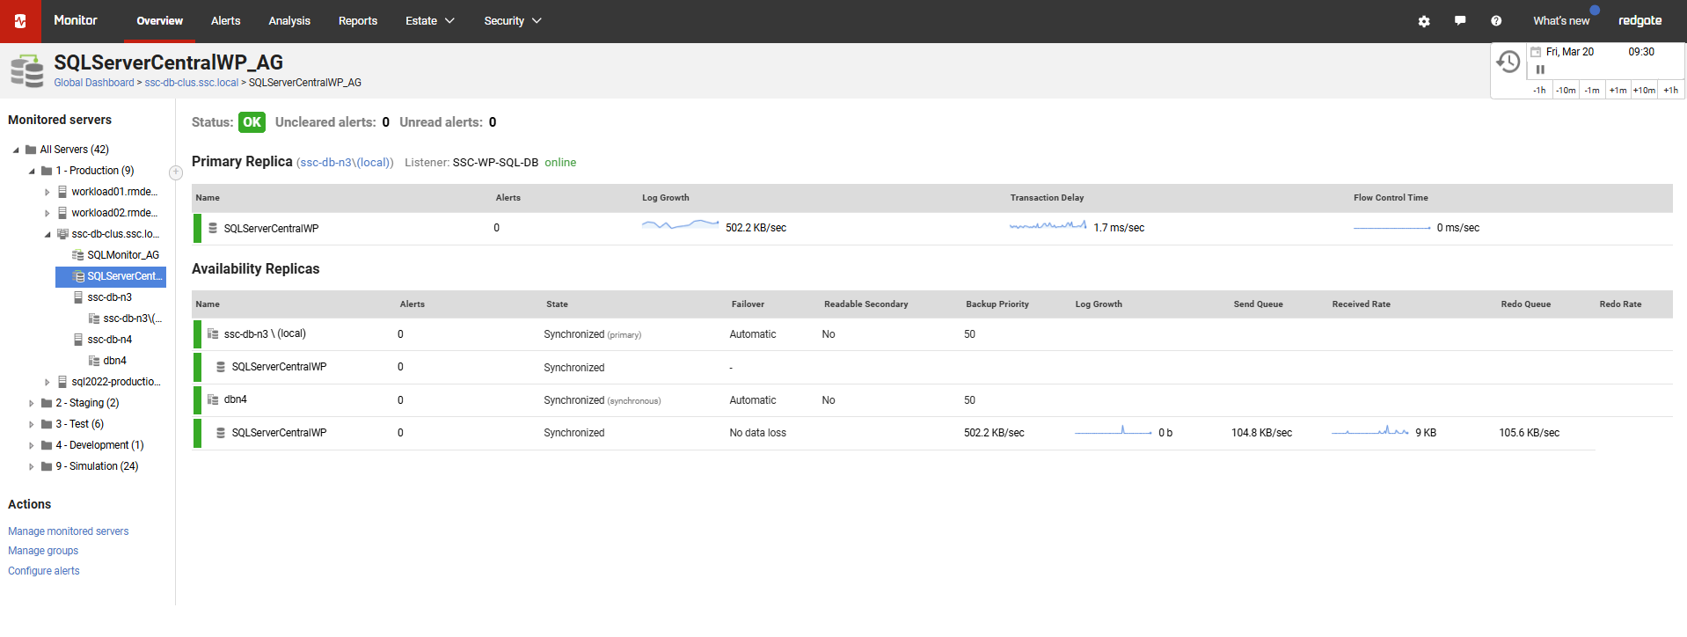Click the workload02.rmde server icon

pos(62,213)
